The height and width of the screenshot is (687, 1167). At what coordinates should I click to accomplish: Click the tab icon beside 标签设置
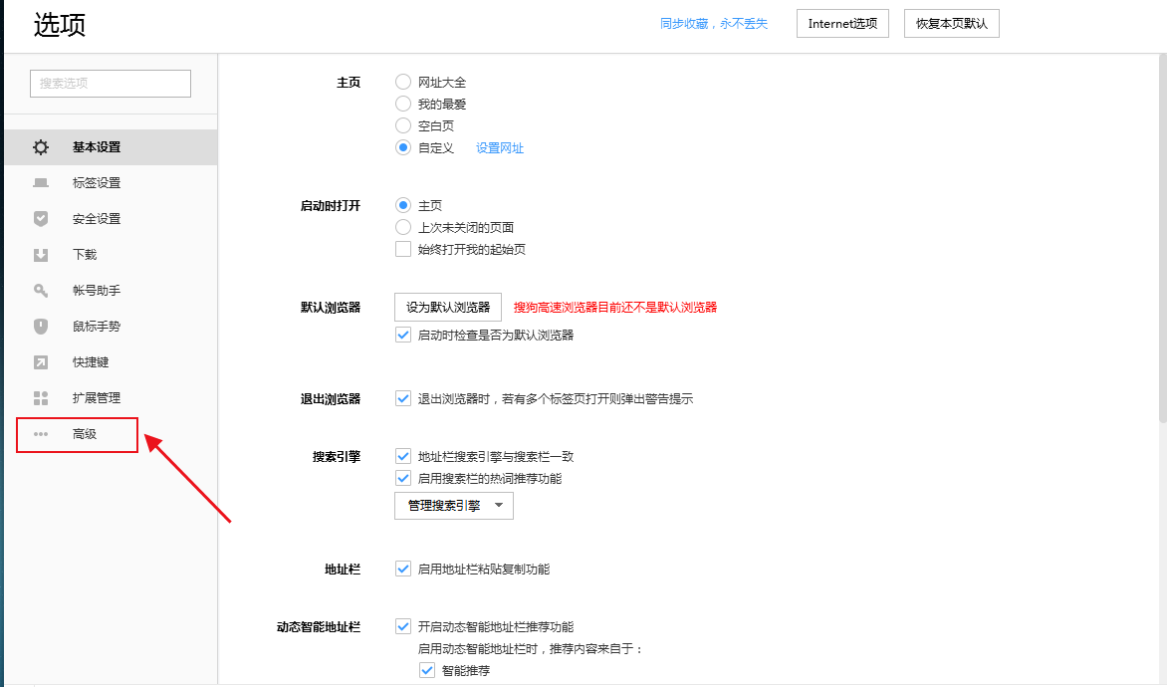point(41,183)
